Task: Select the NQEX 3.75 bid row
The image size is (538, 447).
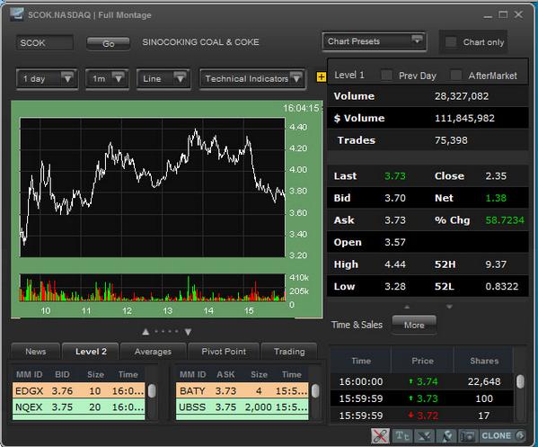Action: click(x=78, y=407)
